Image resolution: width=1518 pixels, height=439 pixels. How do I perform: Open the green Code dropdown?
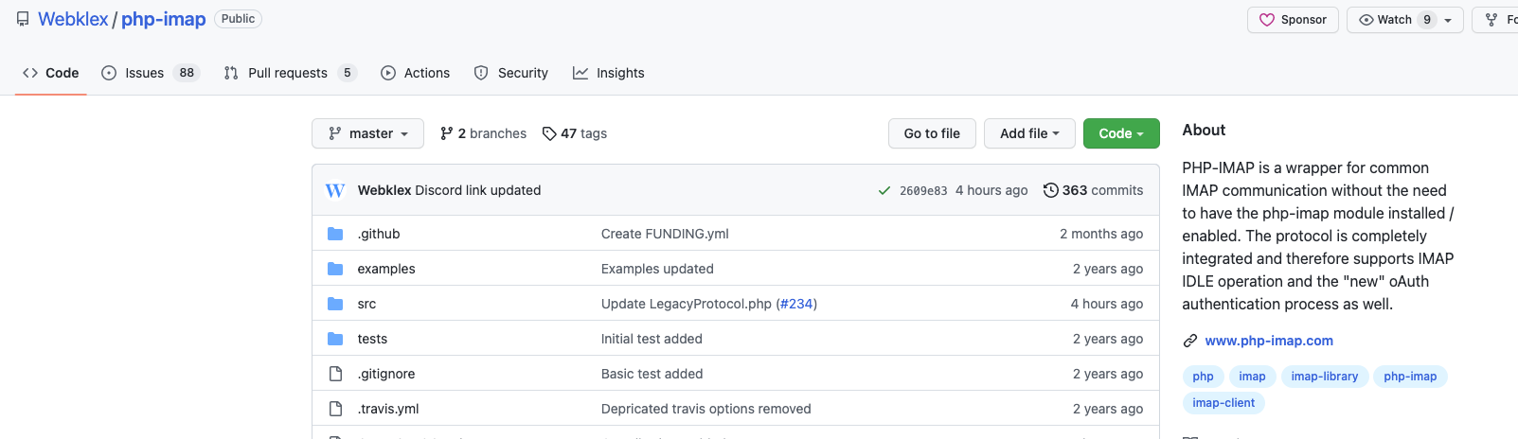[1121, 133]
